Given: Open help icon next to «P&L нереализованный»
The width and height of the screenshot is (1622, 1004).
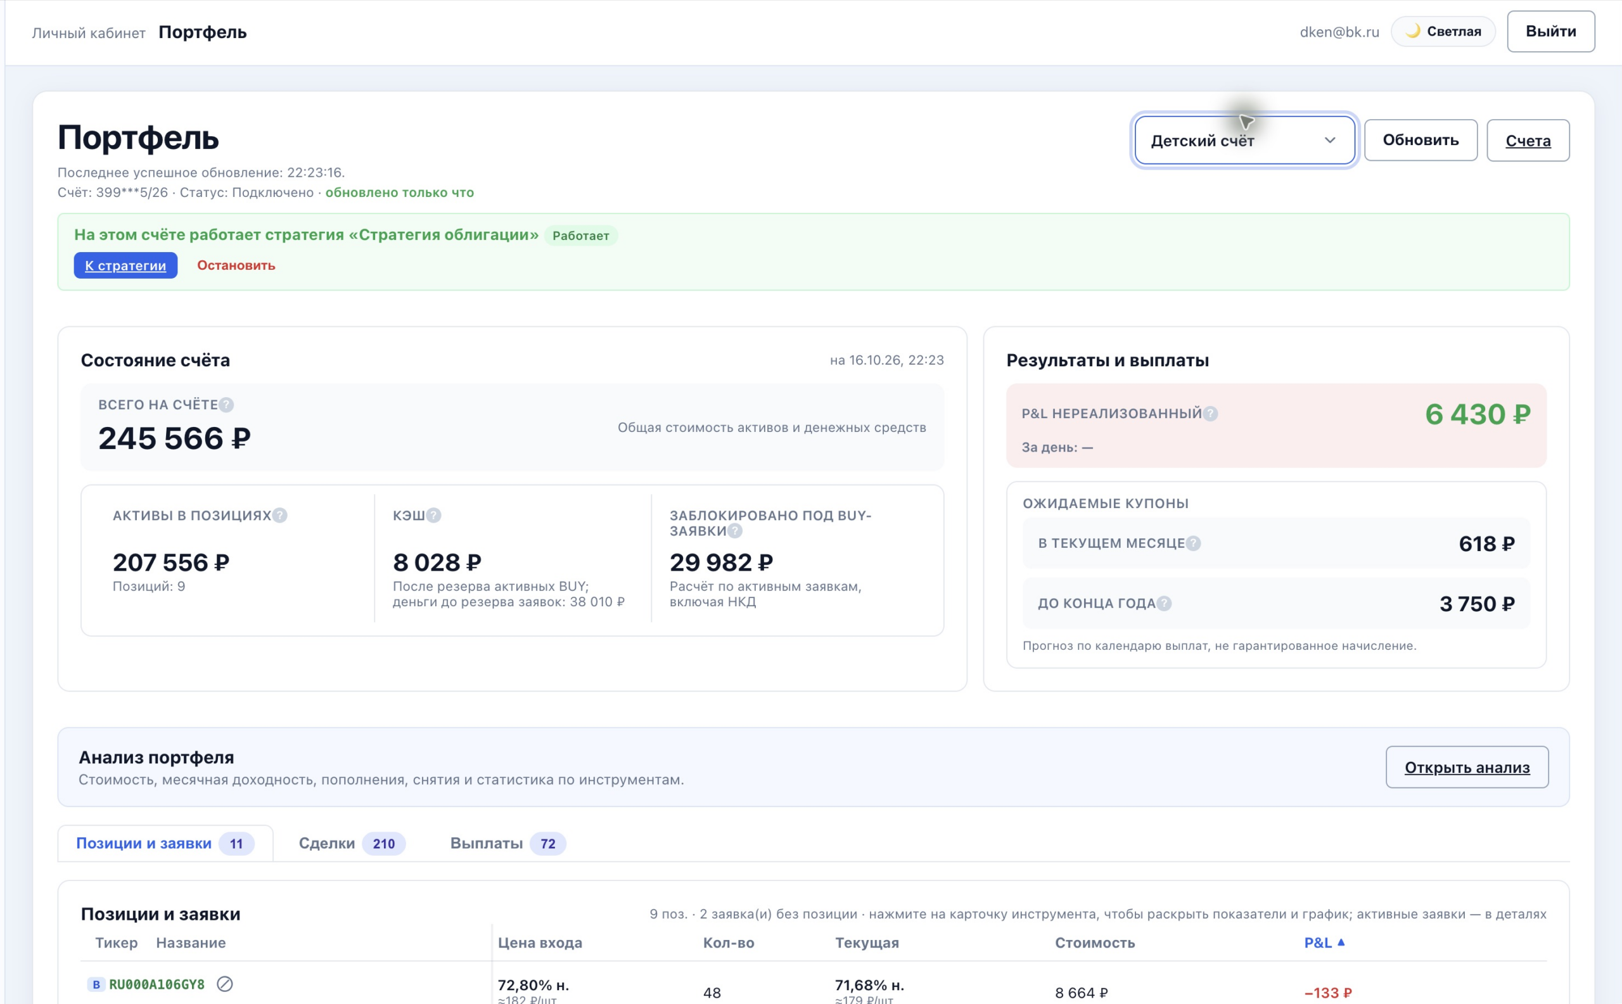Looking at the screenshot, I should pos(1210,414).
